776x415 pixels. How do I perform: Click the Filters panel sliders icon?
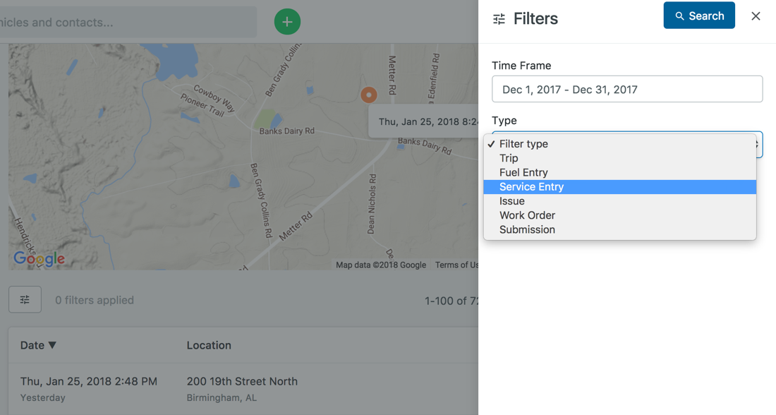499,19
